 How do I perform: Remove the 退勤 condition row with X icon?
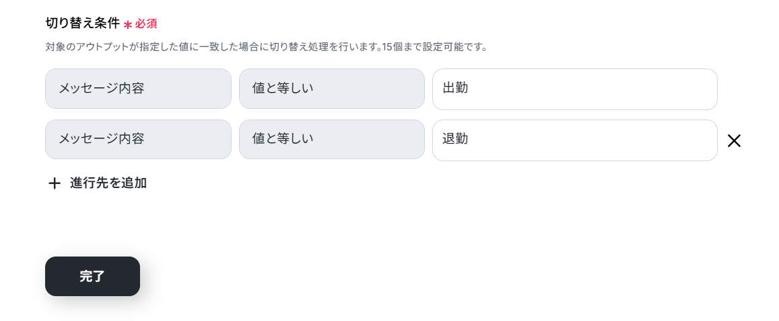734,141
